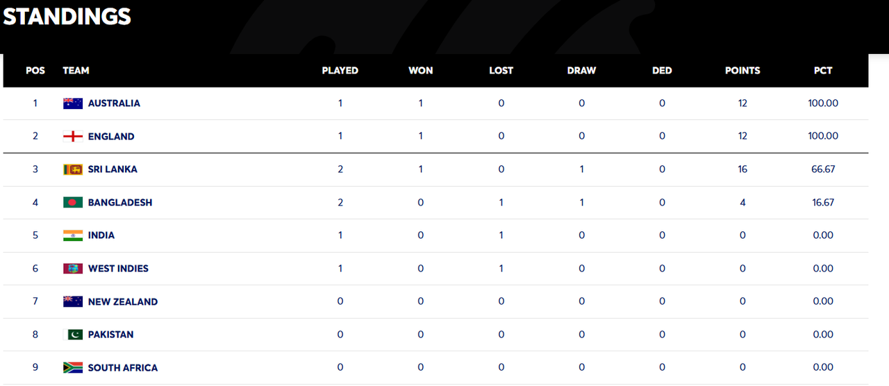Click Sri Lanka's 66.67 percentage value
The width and height of the screenshot is (889, 386).
click(x=823, y=169)
